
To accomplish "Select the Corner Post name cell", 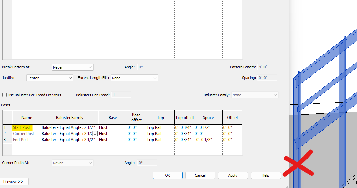I will (26, 134).
